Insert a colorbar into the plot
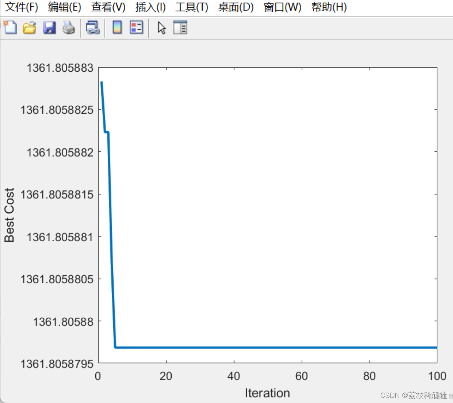 point(116,27)
